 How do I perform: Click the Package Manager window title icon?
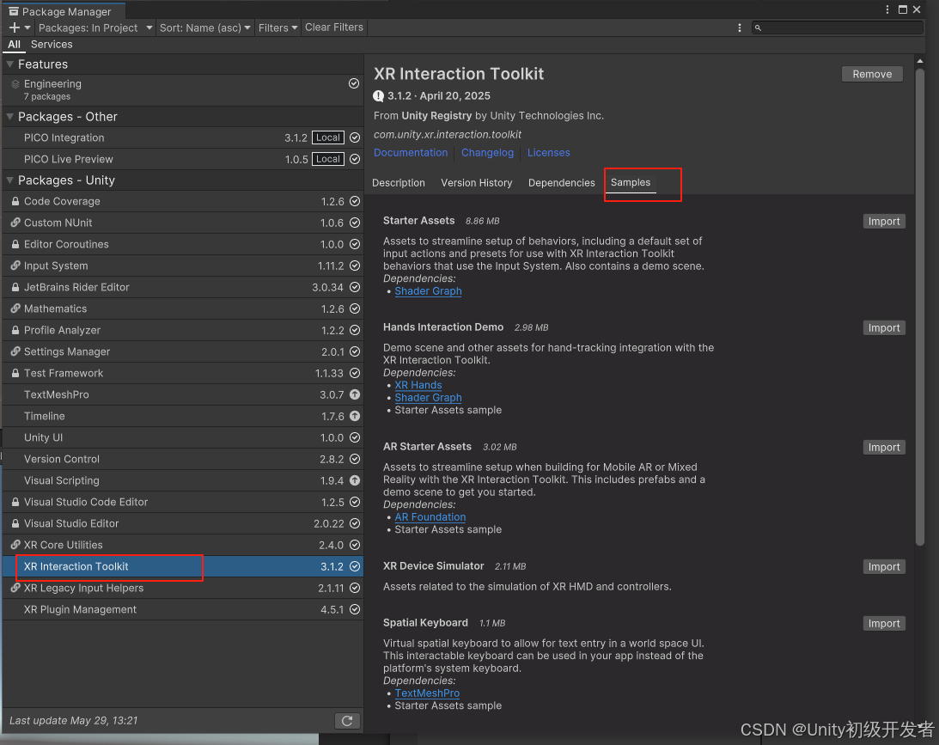pos(13,11)
